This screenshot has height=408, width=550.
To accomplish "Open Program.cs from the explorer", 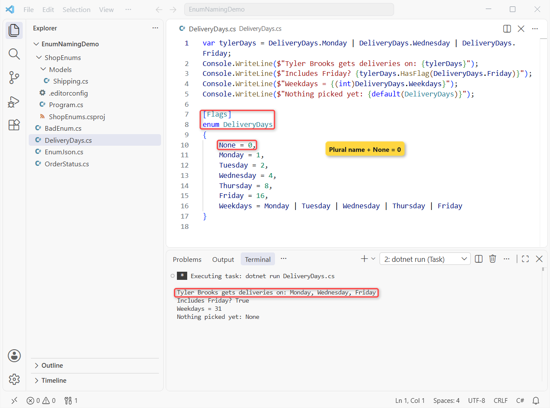I will pos(95,105).
